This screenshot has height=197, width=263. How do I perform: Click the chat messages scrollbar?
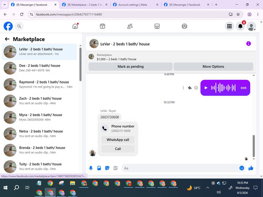[254, 146]
